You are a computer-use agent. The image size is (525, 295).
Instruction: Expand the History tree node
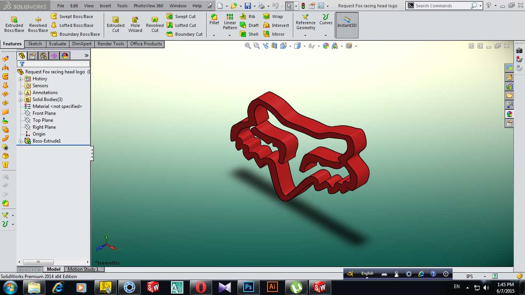point(21,79)
